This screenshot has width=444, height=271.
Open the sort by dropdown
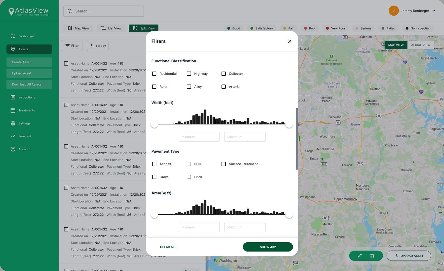[x=98, y=46]
